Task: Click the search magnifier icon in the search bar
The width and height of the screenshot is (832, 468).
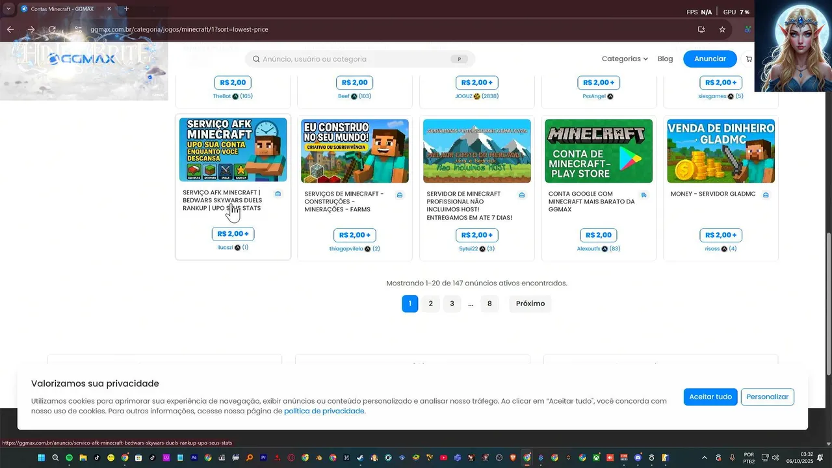Action: click(x=256, y=59)
